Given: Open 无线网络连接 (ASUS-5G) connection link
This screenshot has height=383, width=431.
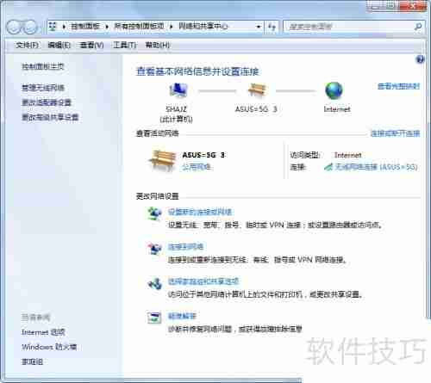Looking at the screenshot, I should pos(376,167).
